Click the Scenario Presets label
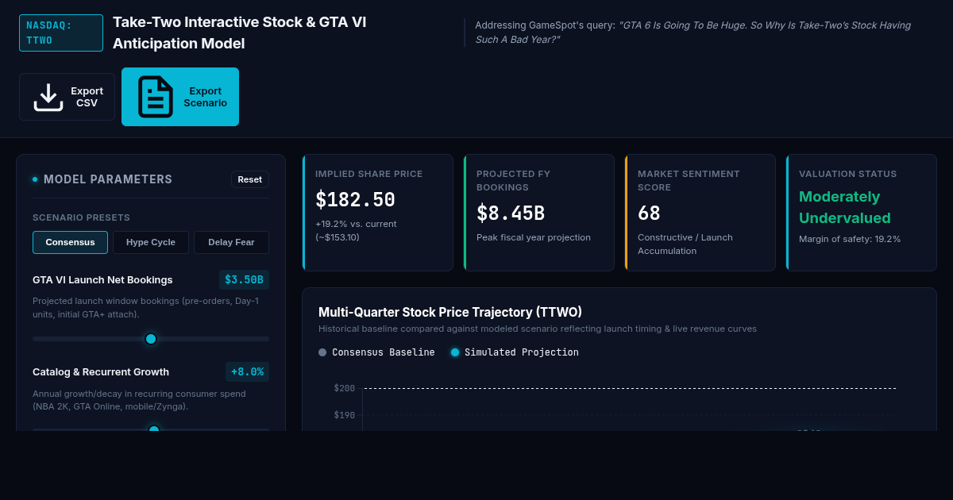The width and height of the screenshot is (953, 500). click(81, 217)
